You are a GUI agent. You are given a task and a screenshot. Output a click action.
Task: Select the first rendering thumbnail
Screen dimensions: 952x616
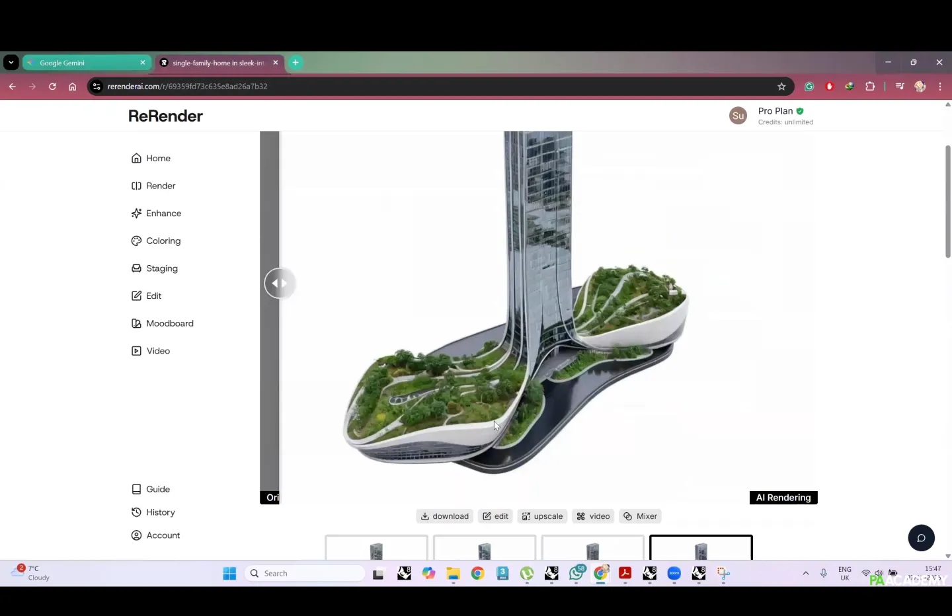pos(376,548)
